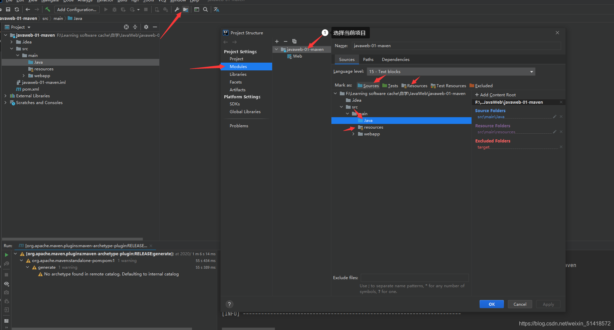Hide the Project tool window
Viewport: 614px width, 330px height.
point(155,27)
